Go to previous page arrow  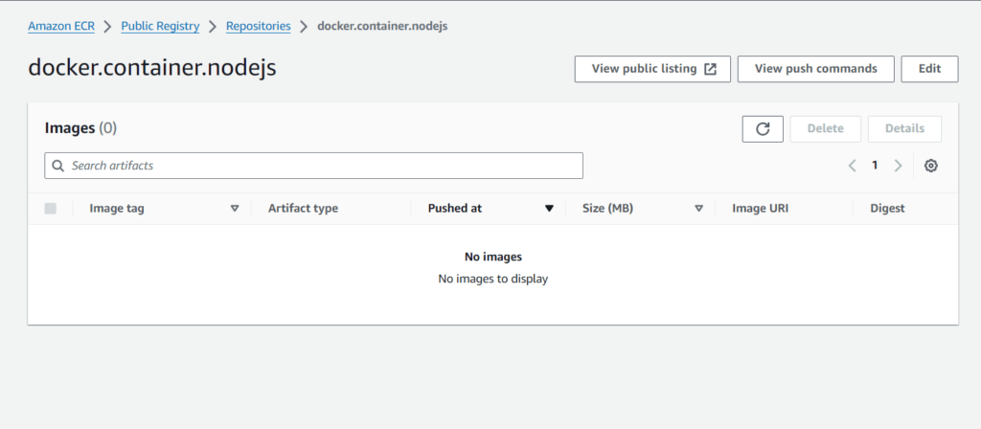pos(852,166)
